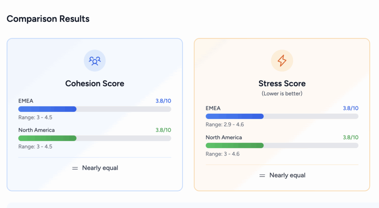Click the Cohesion Score people icon
Viewport: 379px width, 208px height.
pyautogui.click(x=95, y=61)
